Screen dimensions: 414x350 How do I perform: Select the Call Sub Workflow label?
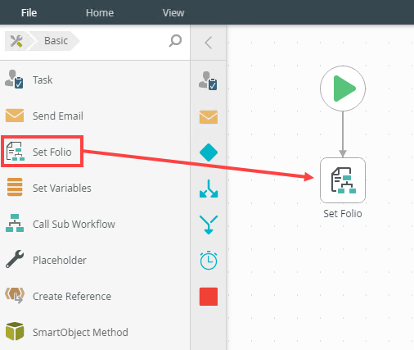(x=74, y=224)
